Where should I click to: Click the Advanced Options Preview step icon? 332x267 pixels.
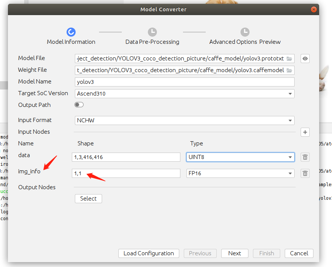(x=245, y=32)
